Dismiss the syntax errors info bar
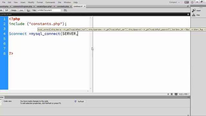206x116 pixels. pyautogui.click(x=188, y=14)
